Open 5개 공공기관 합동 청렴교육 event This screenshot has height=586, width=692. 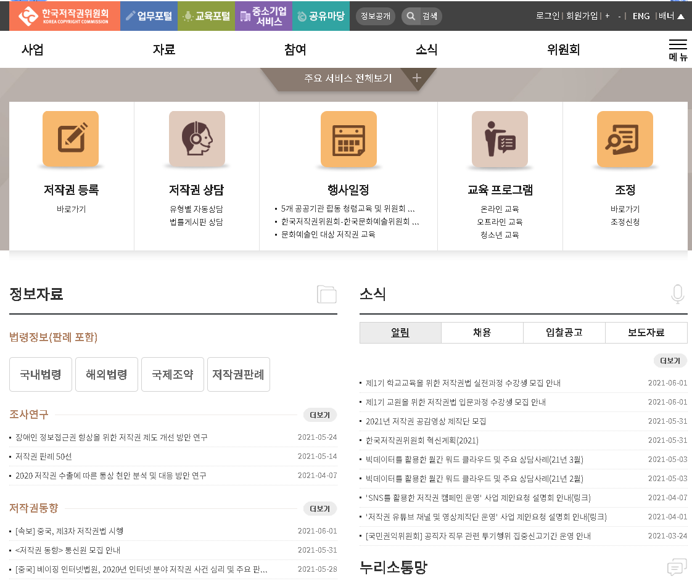point(348,208)
